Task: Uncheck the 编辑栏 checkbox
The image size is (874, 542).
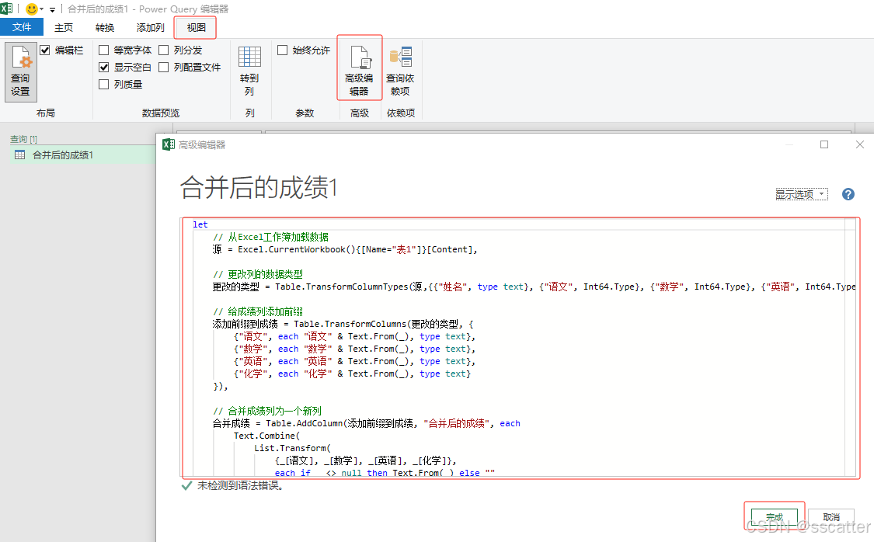Action: pos(45,50)
